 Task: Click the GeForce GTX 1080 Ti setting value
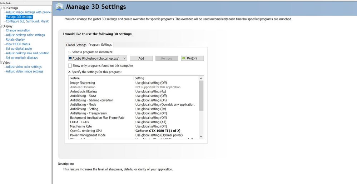pyautogui.click(x=158, y=131)
